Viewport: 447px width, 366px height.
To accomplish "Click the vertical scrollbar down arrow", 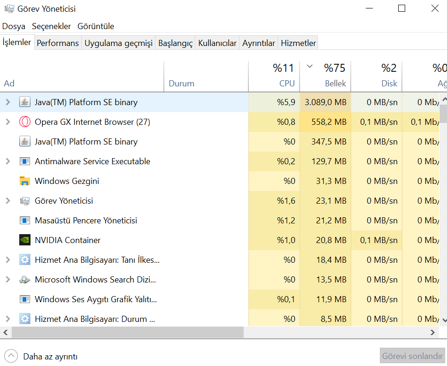I will point(444,320).
